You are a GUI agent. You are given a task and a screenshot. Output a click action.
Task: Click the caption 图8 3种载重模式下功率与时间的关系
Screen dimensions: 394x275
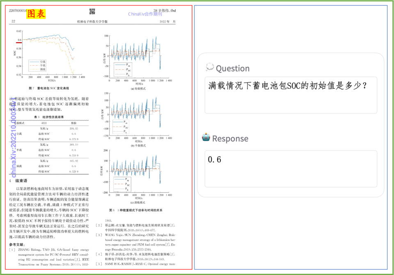pos(136,210)
